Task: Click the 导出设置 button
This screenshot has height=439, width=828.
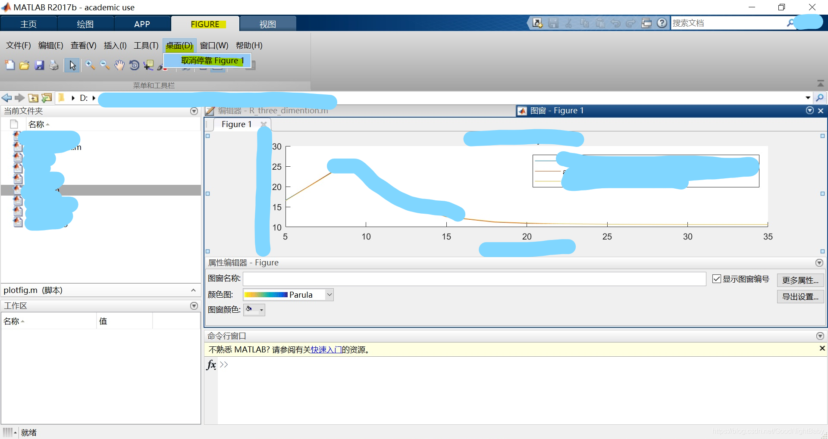Action: point(800,296)
